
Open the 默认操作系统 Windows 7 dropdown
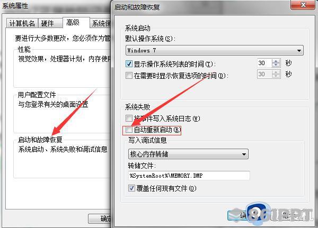coord(215,50)
